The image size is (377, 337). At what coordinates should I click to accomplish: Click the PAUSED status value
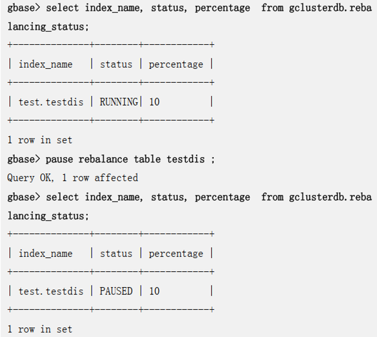(116, 291)
